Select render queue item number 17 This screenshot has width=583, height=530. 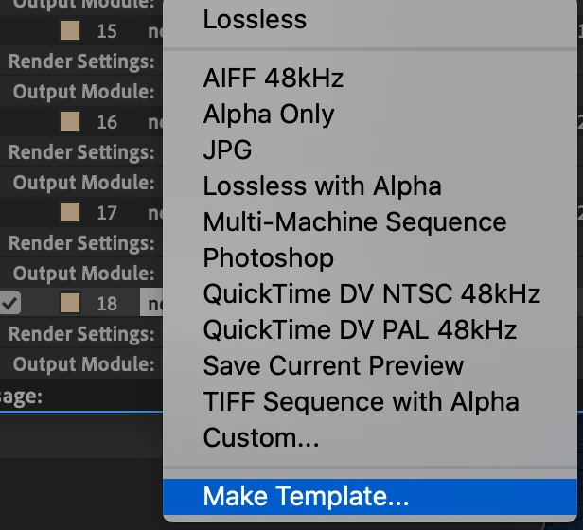[x=107, y=213]
